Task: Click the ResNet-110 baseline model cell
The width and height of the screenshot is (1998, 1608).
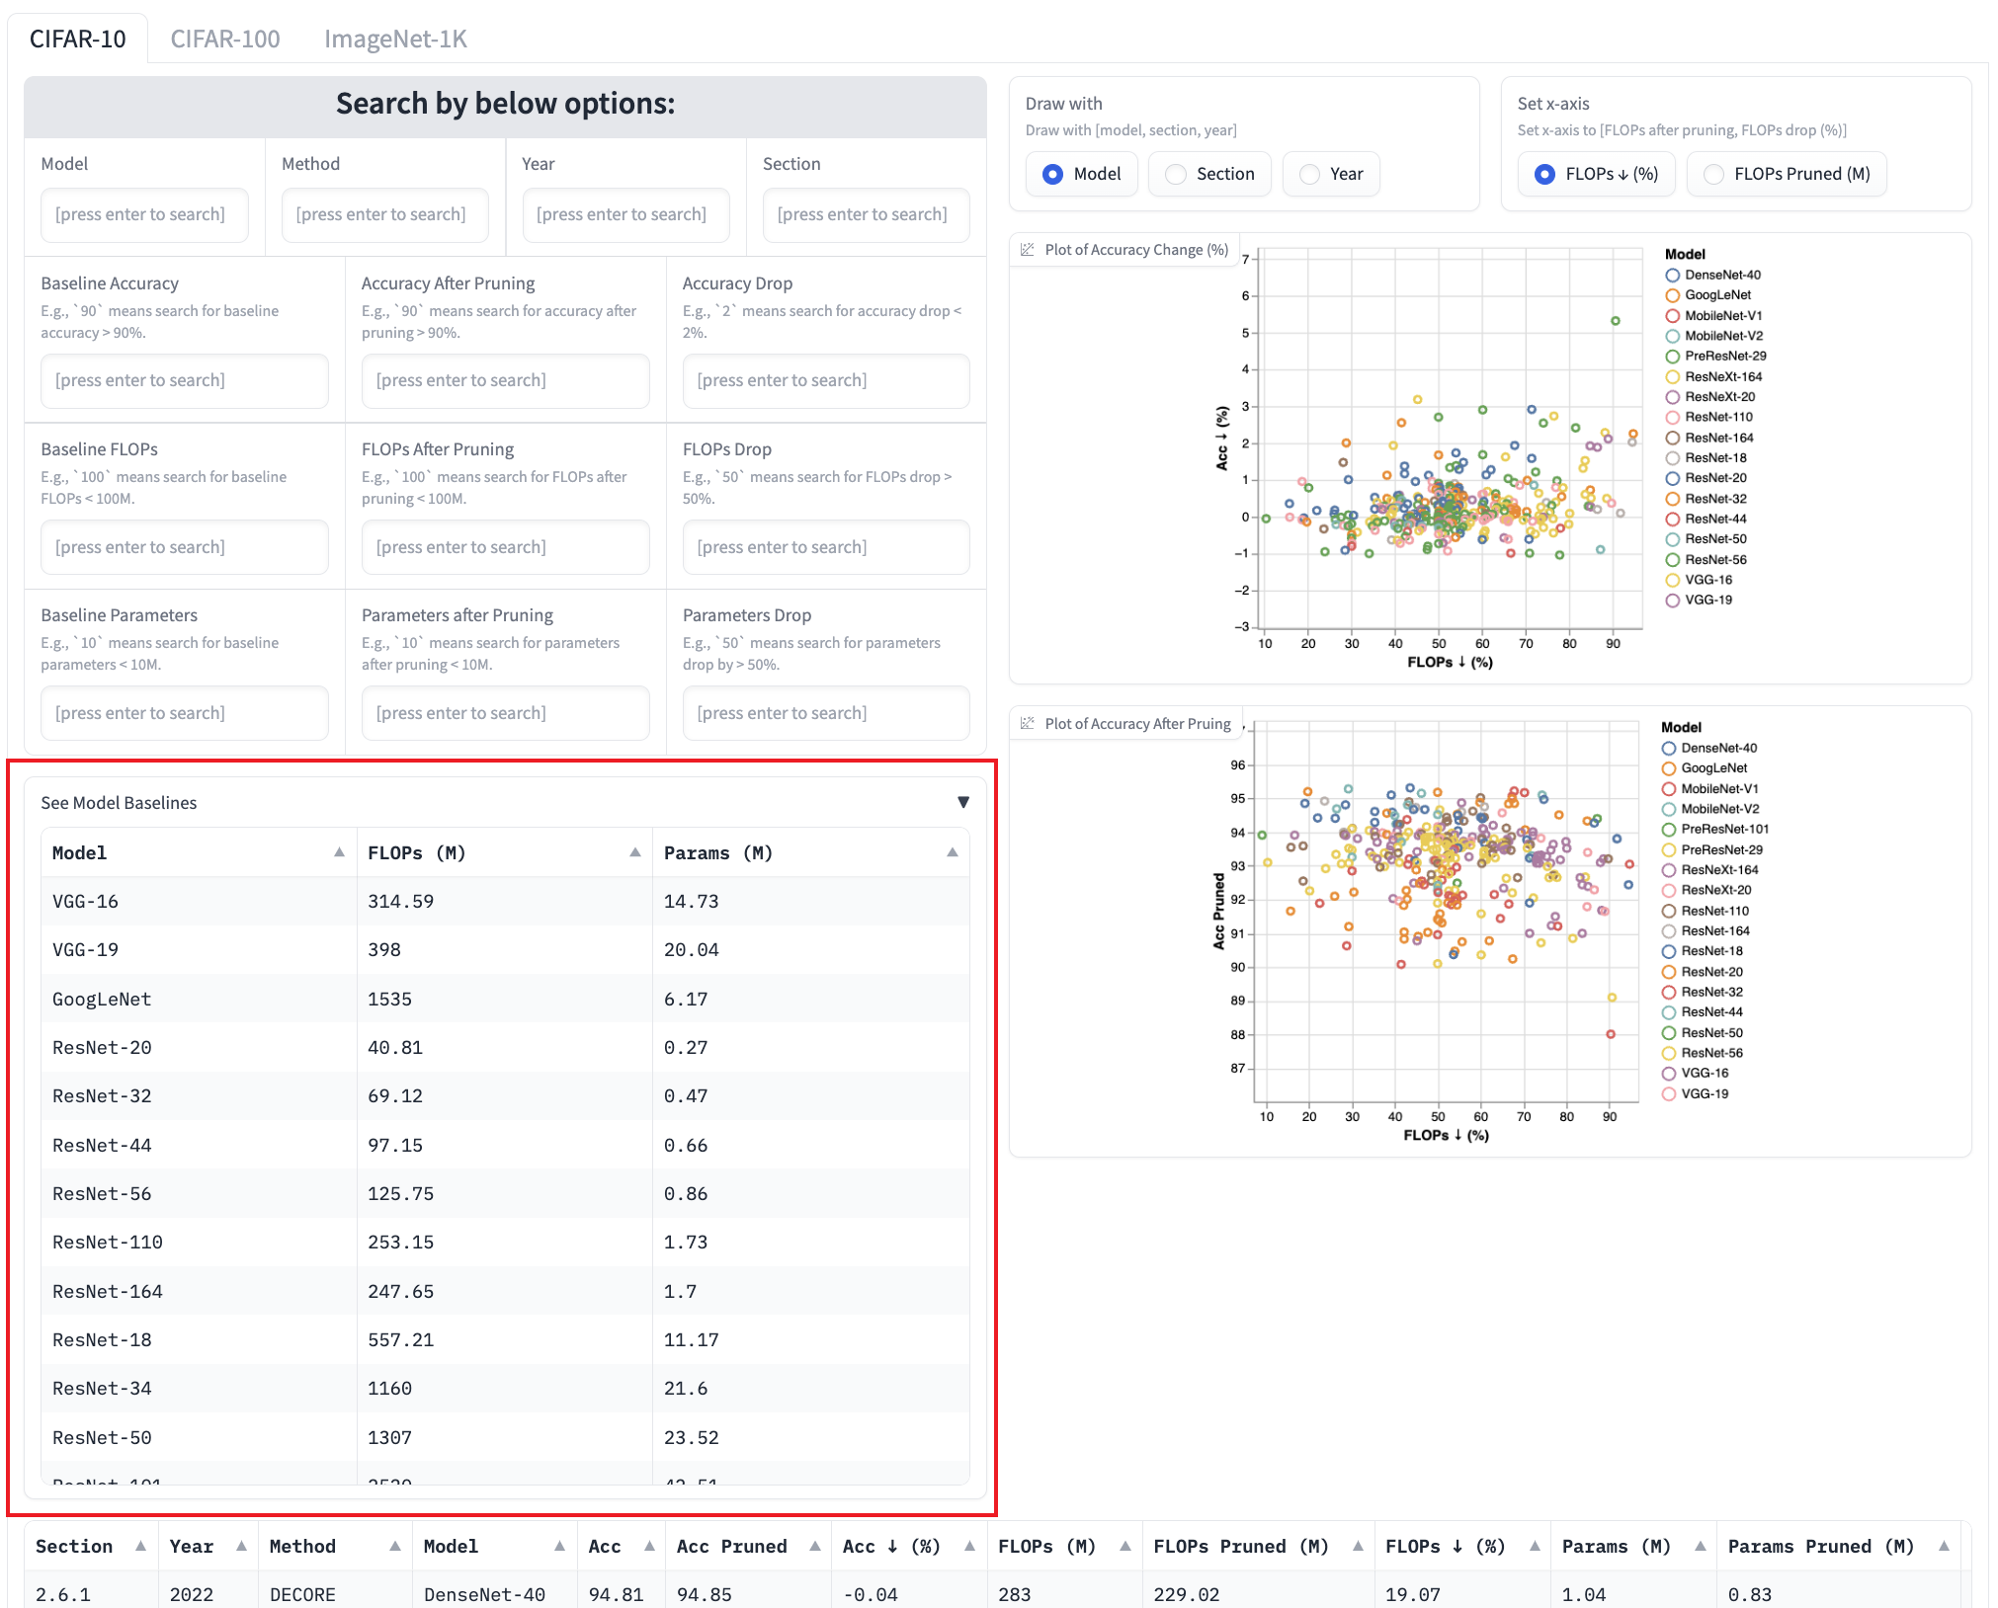Action: click(x=199, y=1242)
